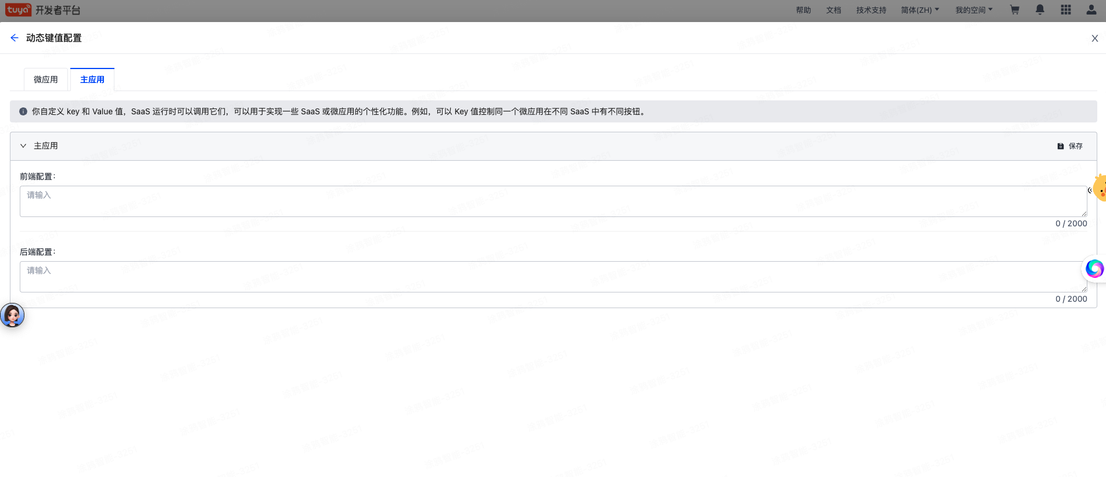1106x477 pixels.
Task: Open the user account profile icon
Action: coord(1091,10)
